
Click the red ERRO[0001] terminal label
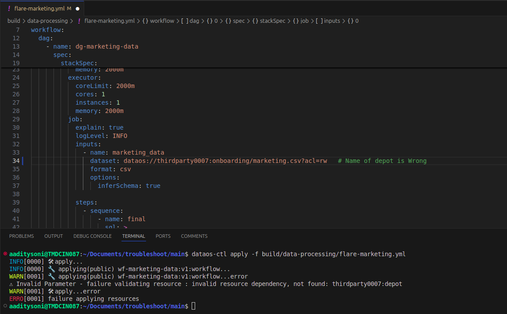(26, 299)
